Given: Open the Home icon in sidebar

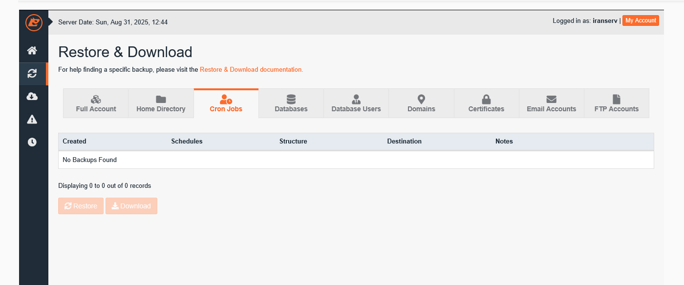Looking at the screenshot, I should click(x=32, y=50).
